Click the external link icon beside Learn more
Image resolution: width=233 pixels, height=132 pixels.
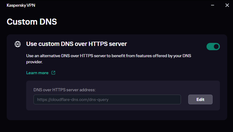coord(53,73)
